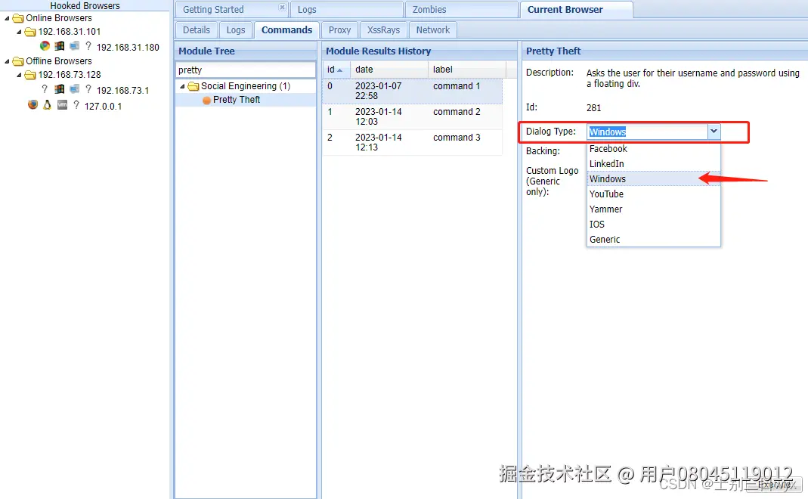
Task: Open the Logs sub-tab beside Details
Action: 236,30
